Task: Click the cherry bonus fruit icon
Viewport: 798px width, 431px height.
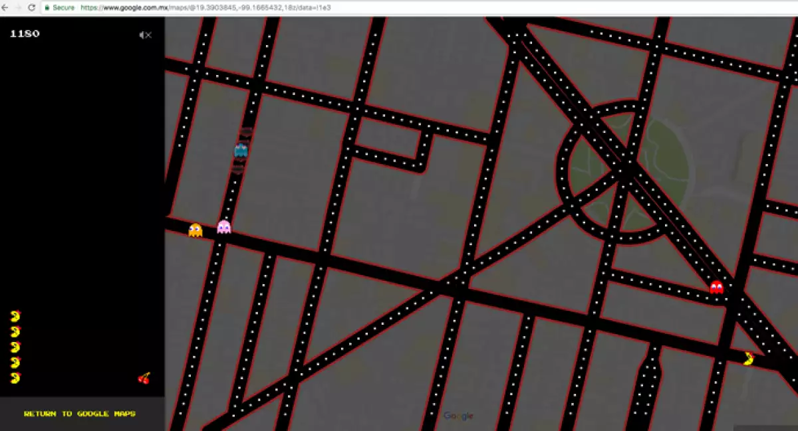Action: click(144, 378)
